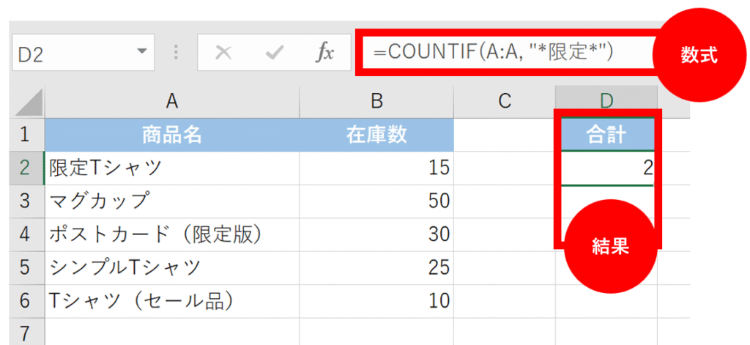Select row 3 header
Screen dimensions: 750x345
click(25, 200)
